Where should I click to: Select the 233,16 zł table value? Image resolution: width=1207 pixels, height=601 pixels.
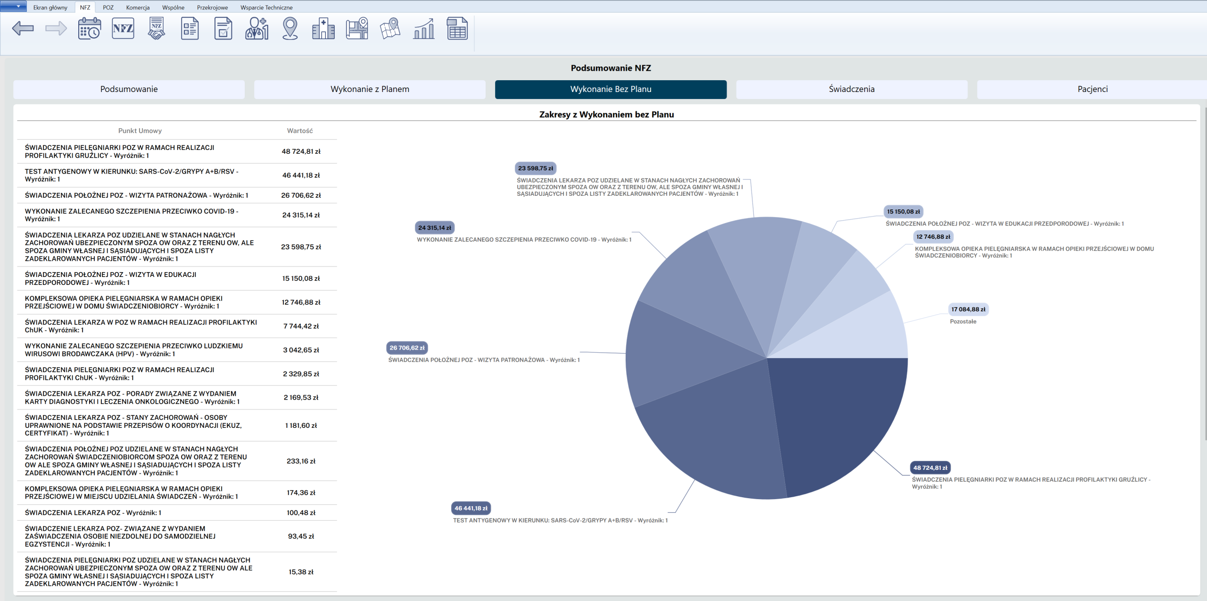(x=301, y=461)
